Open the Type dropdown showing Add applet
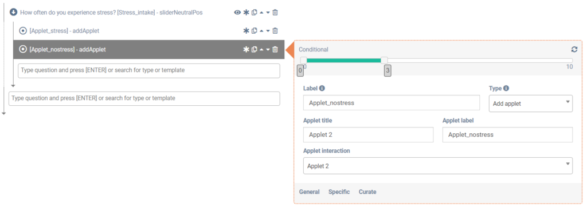Screen dimensions: 587x207 pos(530,103)
